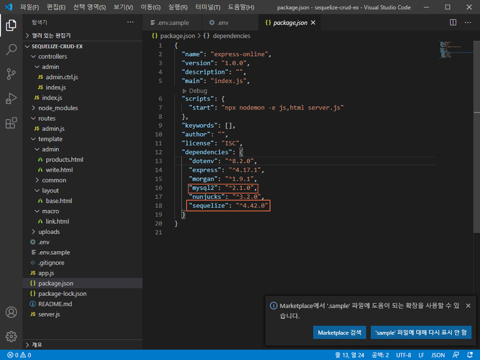Open Source Control view

pos(11,74)
